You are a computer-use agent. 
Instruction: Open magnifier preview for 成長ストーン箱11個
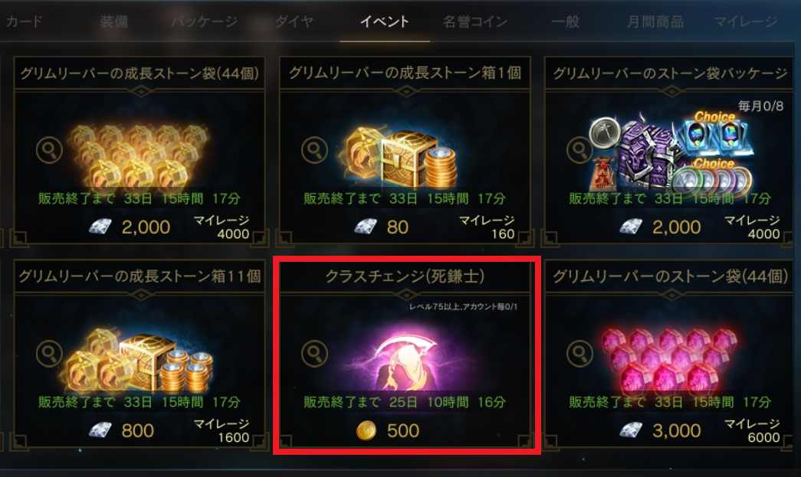coord(50,354)
